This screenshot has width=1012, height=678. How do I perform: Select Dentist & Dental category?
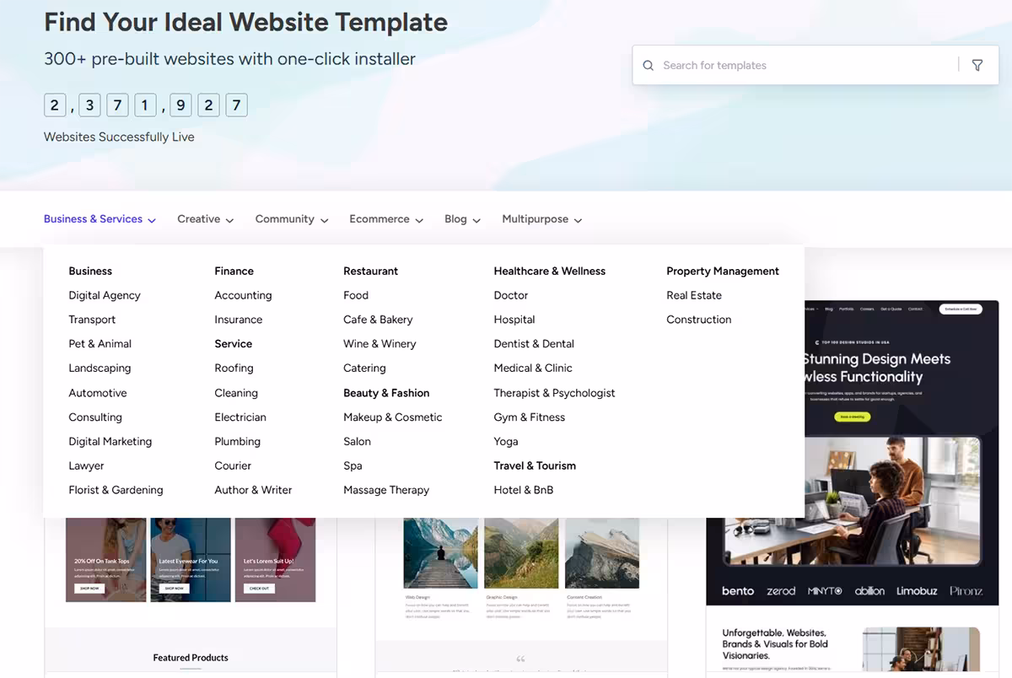pyautogui.click(x=534, y=344)
